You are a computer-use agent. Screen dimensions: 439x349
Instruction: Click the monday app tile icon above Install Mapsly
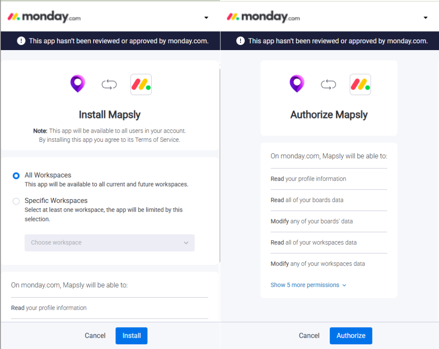coord(141,84)
